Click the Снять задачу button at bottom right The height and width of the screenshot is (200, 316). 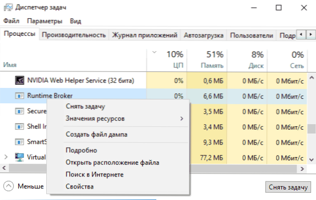pyautogui.click(x=288, y=187)
